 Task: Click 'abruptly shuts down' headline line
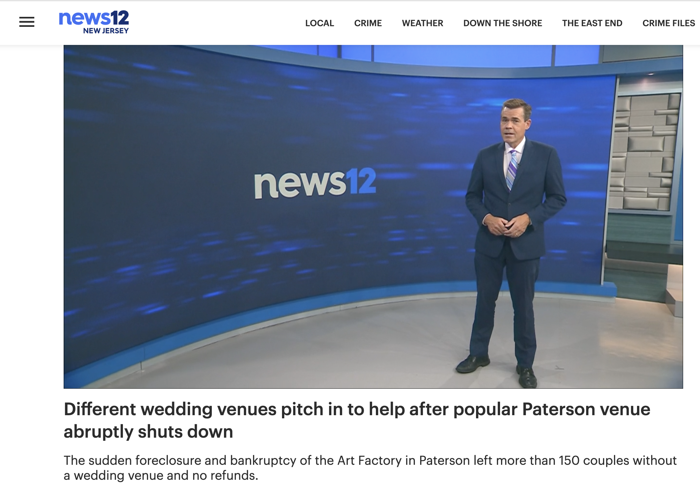(x=148, y=432)
